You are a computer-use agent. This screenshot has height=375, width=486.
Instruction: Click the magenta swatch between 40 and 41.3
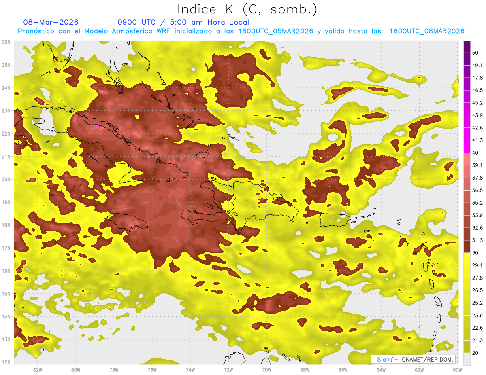click(x=467, y=146)
